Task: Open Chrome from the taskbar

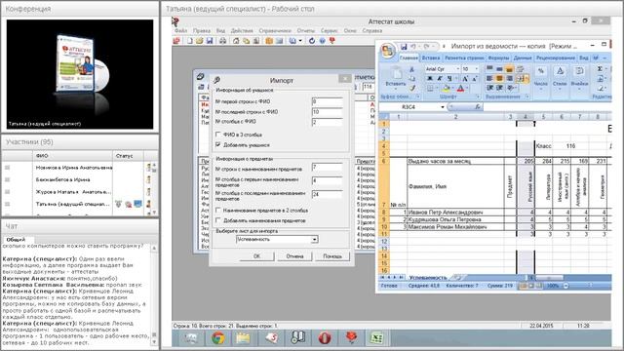Action: [217, 338]
